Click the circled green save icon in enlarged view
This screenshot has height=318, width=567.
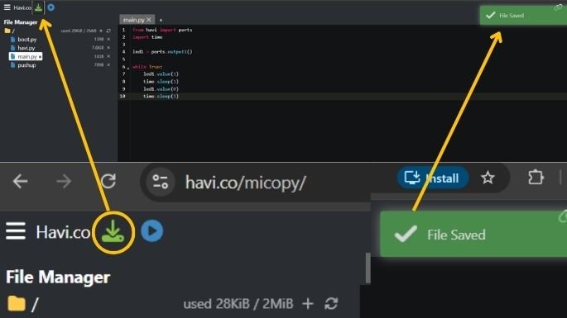point(113,232)
